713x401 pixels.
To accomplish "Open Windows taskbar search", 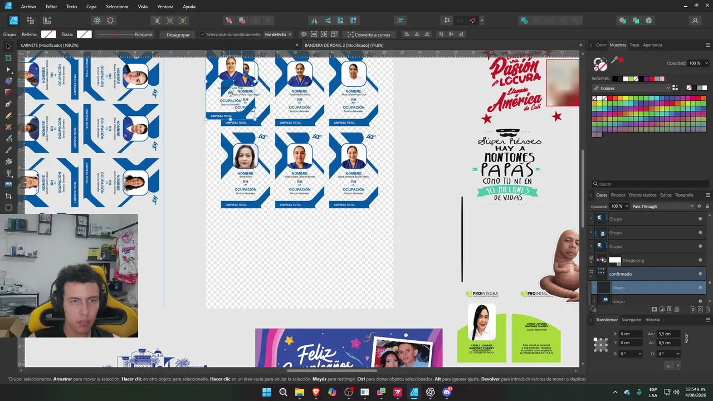I will pos(283,392).
